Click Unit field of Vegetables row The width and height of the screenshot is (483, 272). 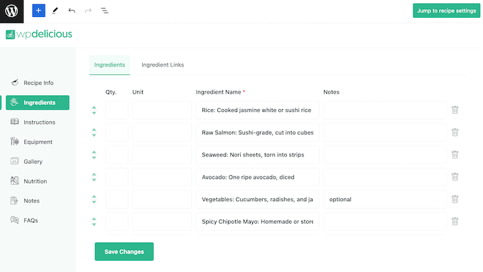162,199
